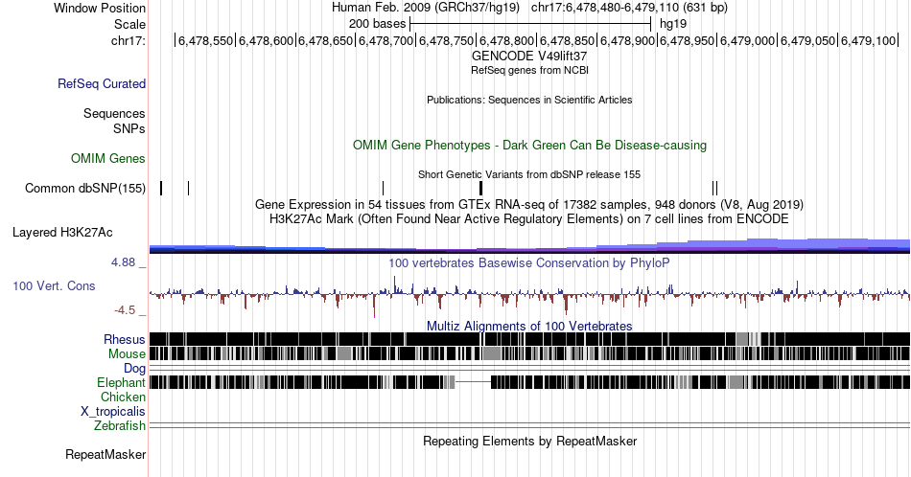
Task: Select the Dog alignment label
Action: tap(134, 369)
